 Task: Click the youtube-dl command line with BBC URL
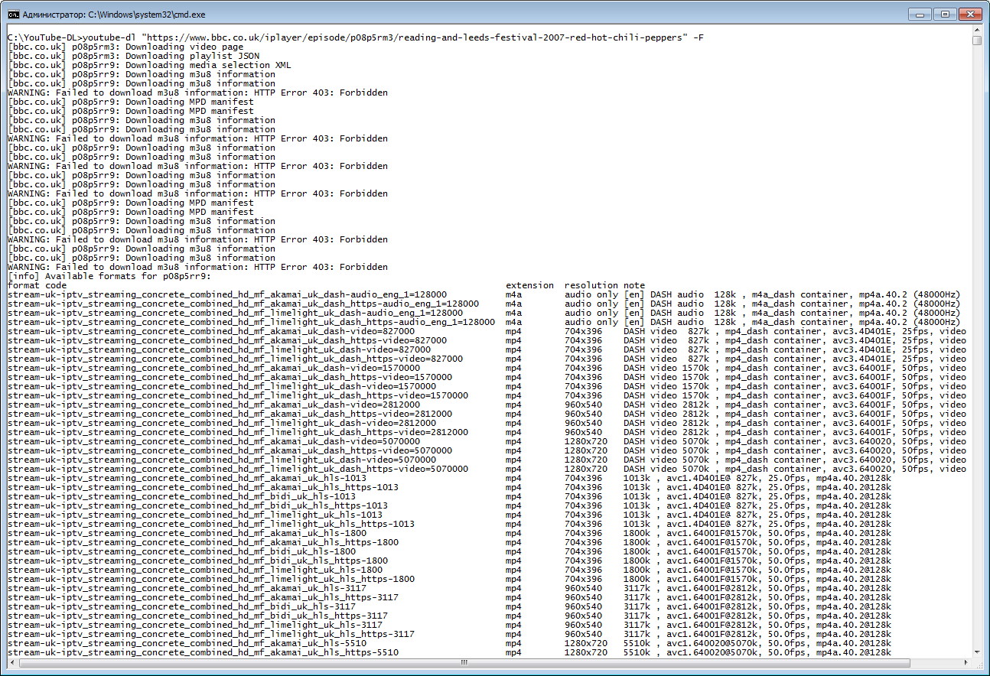tap(356, 37)
